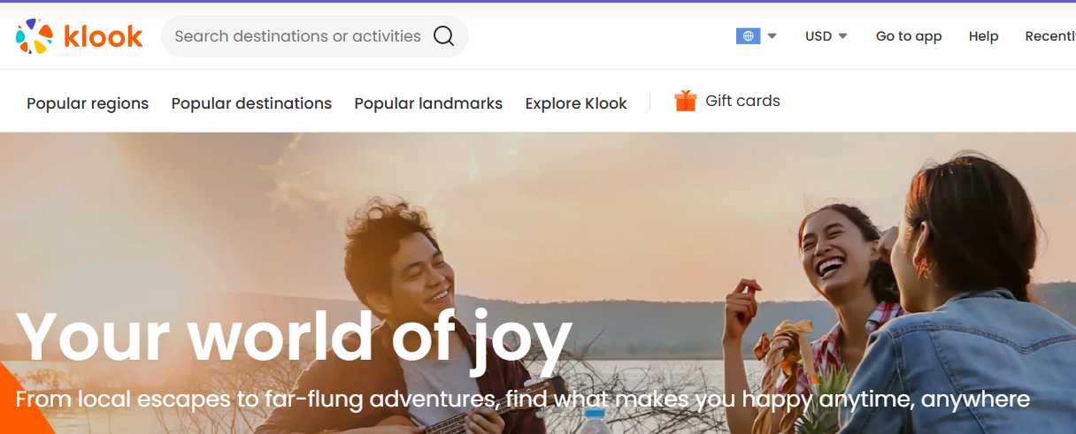Select the USD currency label
This screenshot has width=1076, height=434.
coord(819,36)
